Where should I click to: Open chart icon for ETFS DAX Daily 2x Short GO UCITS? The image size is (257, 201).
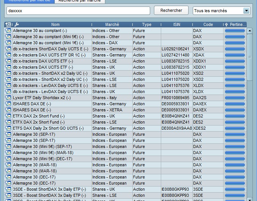[x=8, y=128]
